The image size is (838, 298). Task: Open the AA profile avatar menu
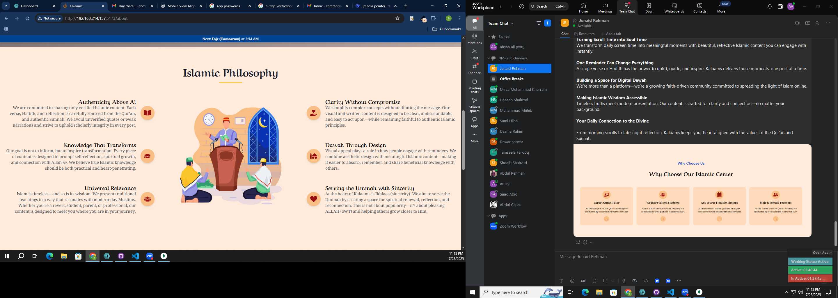tap(791, 6)
